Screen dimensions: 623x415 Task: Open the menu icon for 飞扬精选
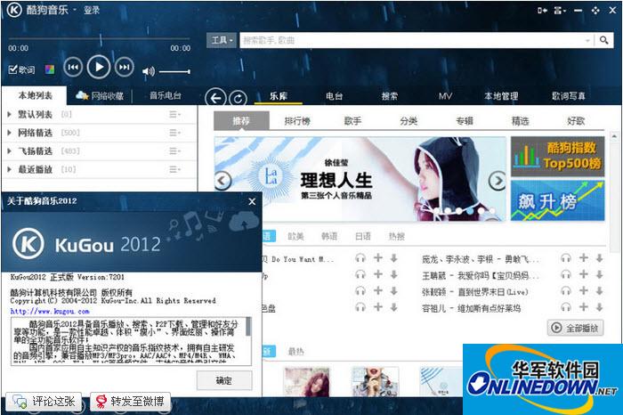(174, 151)
